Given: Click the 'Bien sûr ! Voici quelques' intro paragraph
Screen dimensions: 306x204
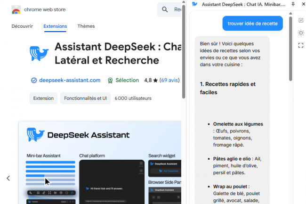Looking at the screenshot, I should 230,54.
